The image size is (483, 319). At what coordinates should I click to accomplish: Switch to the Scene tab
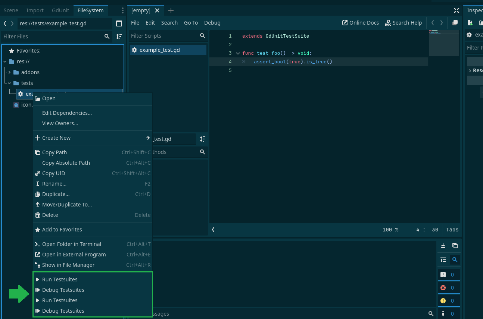11,10
